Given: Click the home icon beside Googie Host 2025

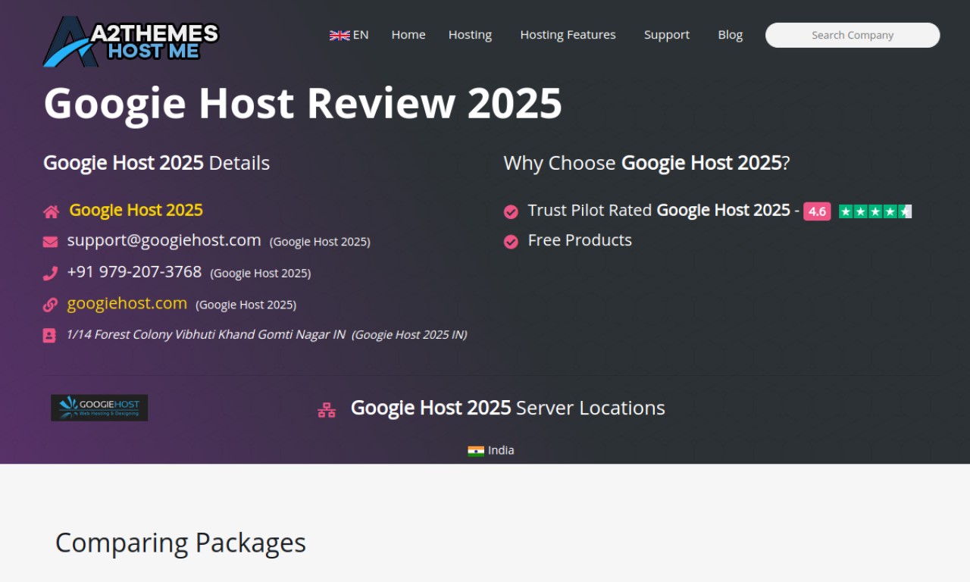Looking at the screenshot, I should pyautogui.click(x=51, y=211).
